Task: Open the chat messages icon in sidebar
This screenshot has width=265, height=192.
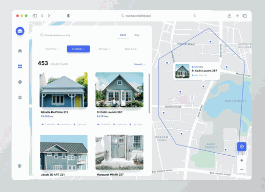Action: coord(20,82)
